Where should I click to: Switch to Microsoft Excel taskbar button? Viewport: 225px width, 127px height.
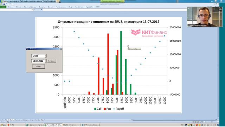53,125
